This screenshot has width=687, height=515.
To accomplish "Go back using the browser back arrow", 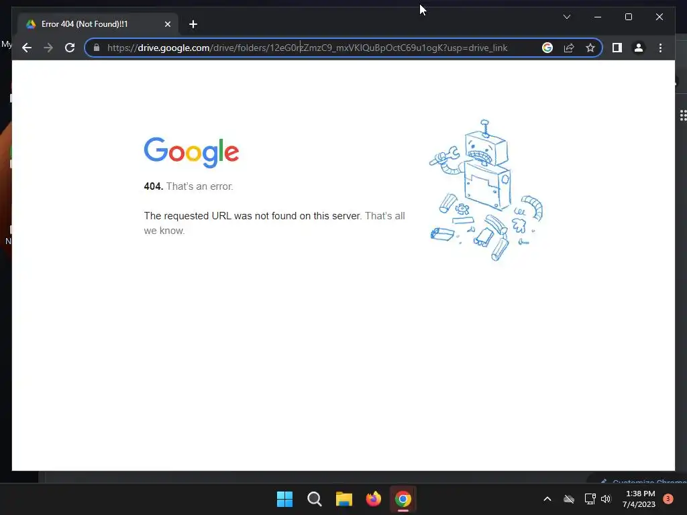I will (27, 48).
